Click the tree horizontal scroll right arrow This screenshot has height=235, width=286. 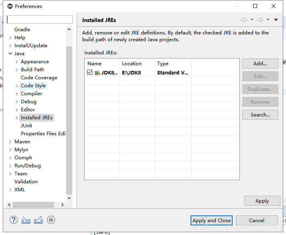click(63, 205)
